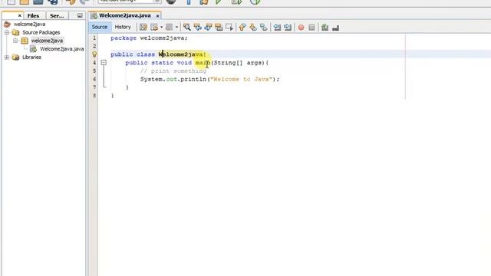The height and width of the screenshot is (276, 491).
Task: Click the lightbulb hint icon on line 3
Action: 94,54
